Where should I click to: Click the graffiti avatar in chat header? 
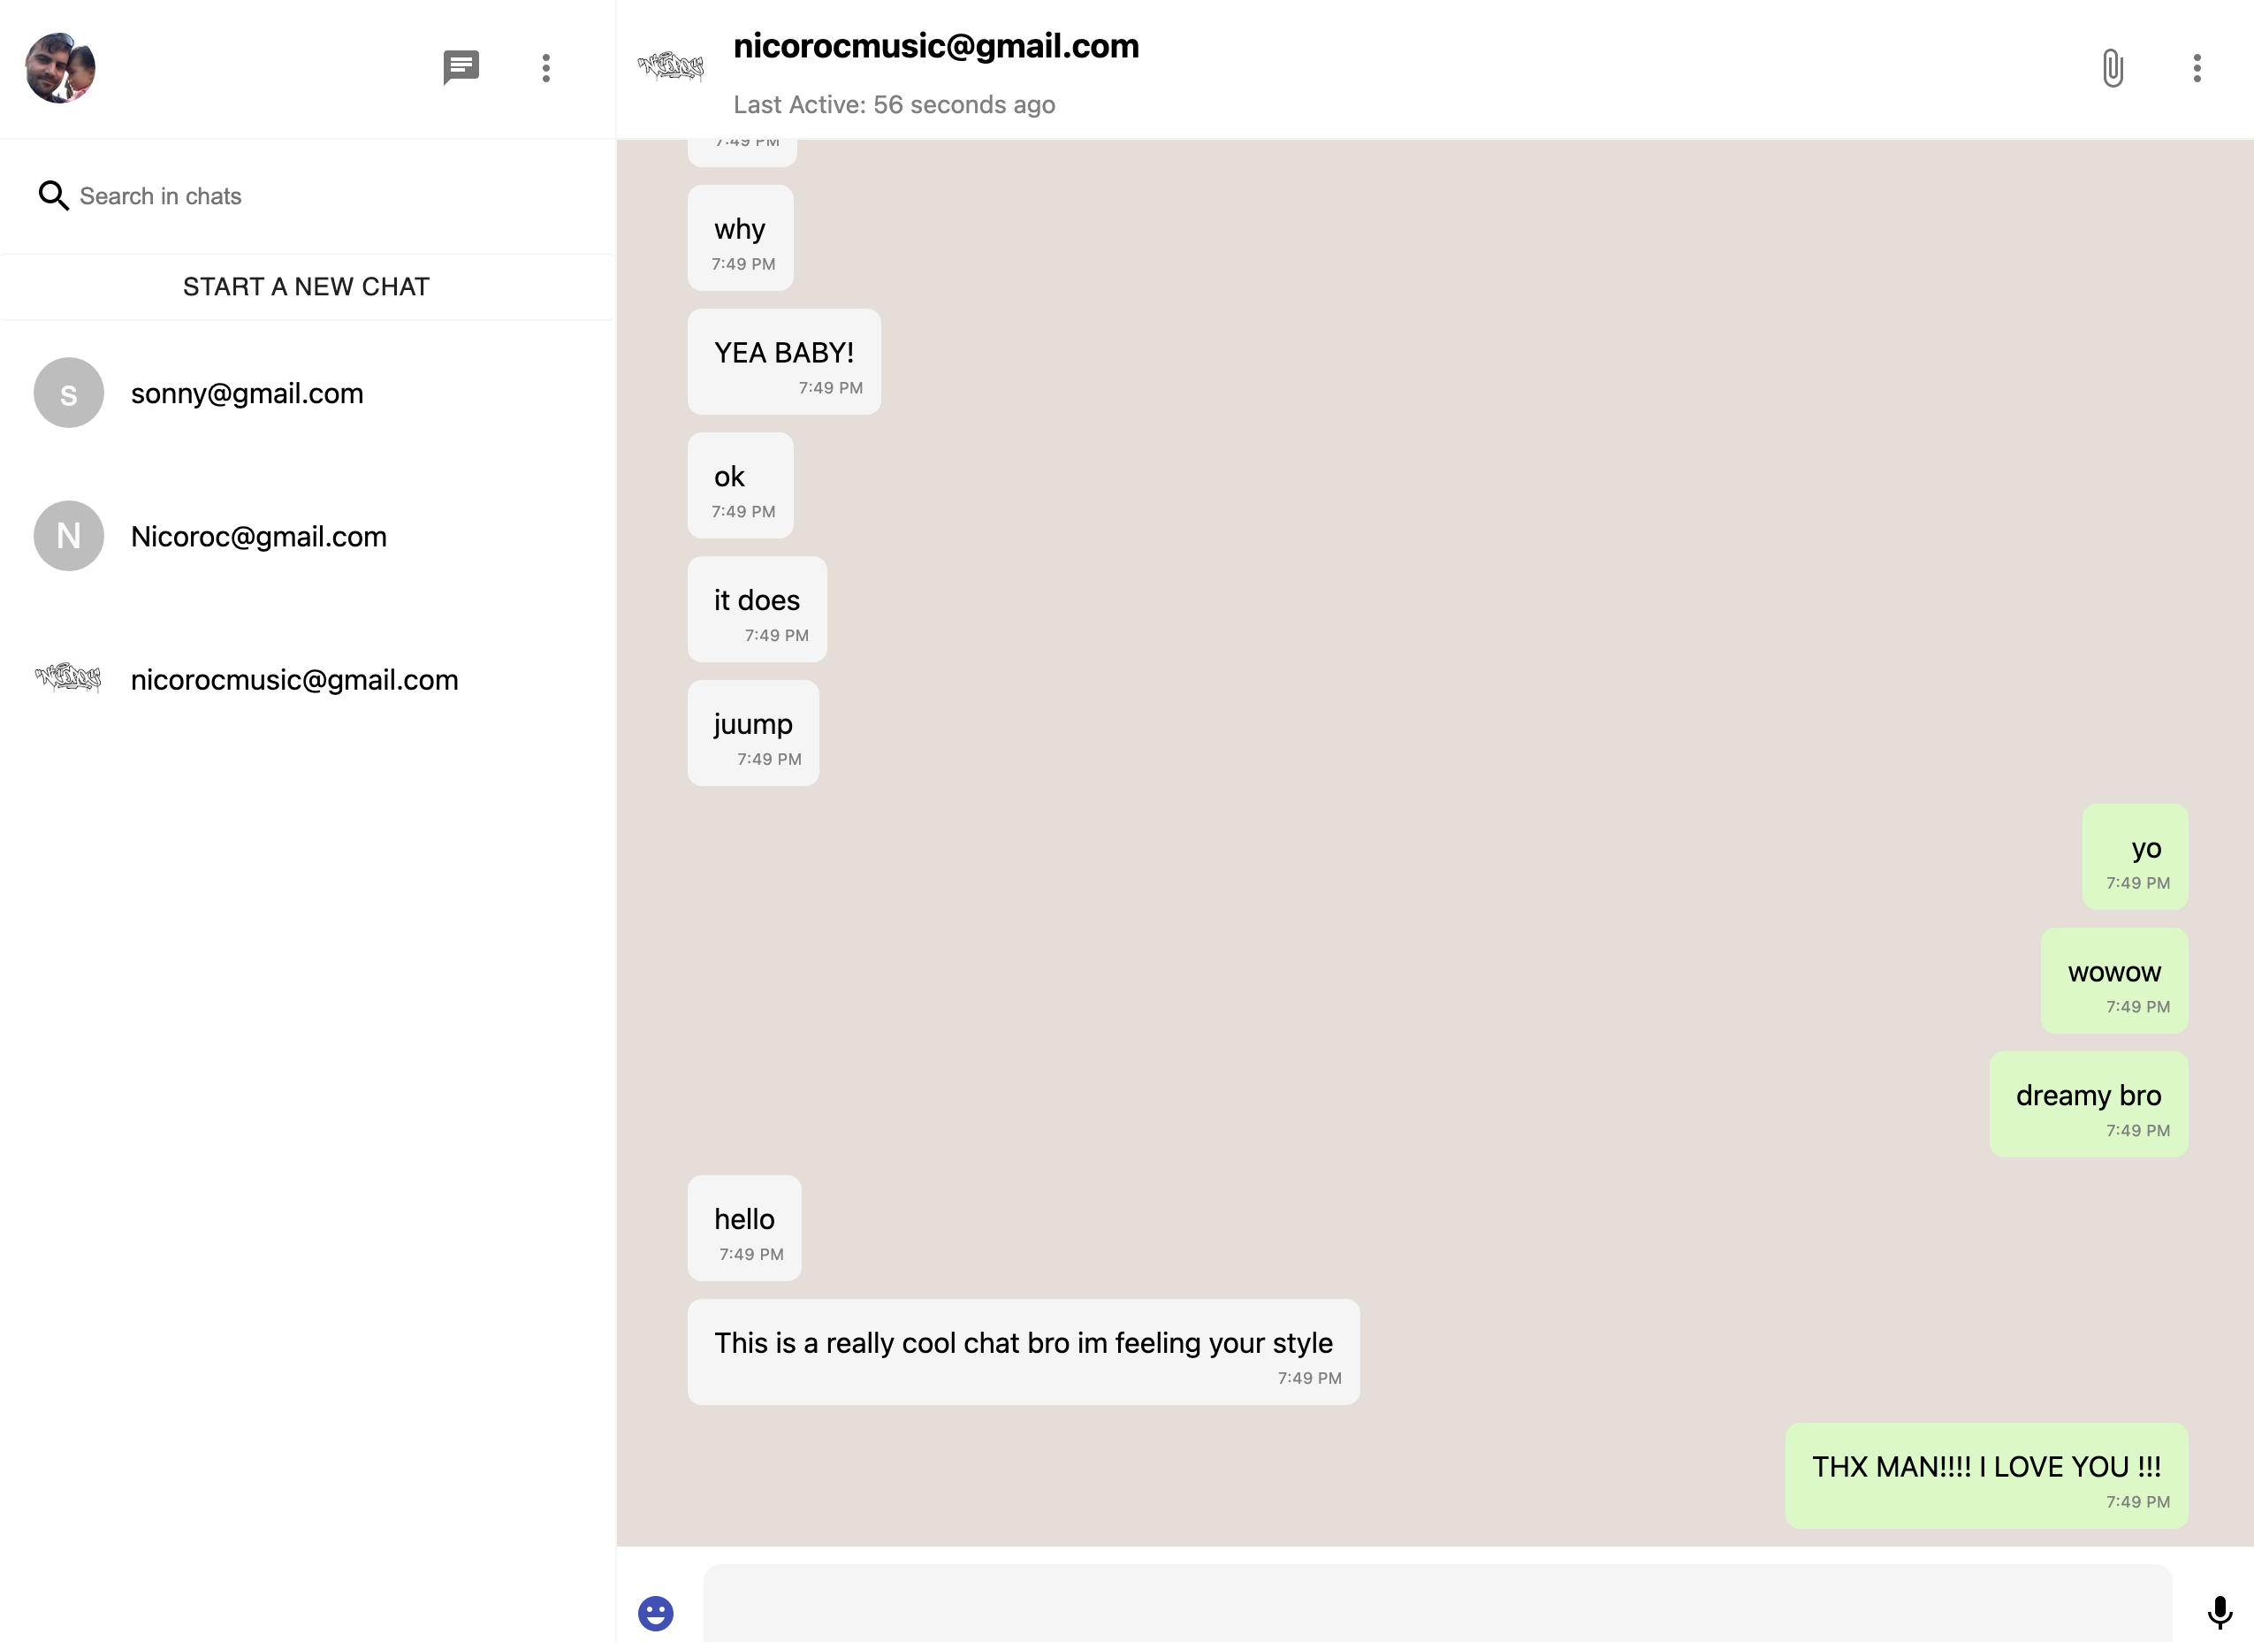[x=671, y=67]
